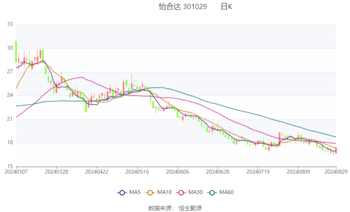Click the y-axis value 27
Viewport: 350px width, 212px height.
coord(10,72)
